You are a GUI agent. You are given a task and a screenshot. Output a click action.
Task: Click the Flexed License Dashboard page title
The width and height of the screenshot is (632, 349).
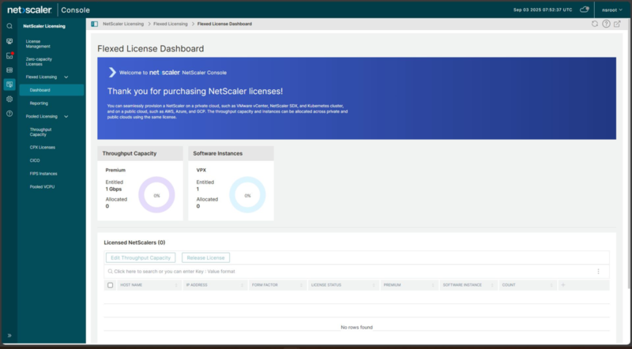150,49
